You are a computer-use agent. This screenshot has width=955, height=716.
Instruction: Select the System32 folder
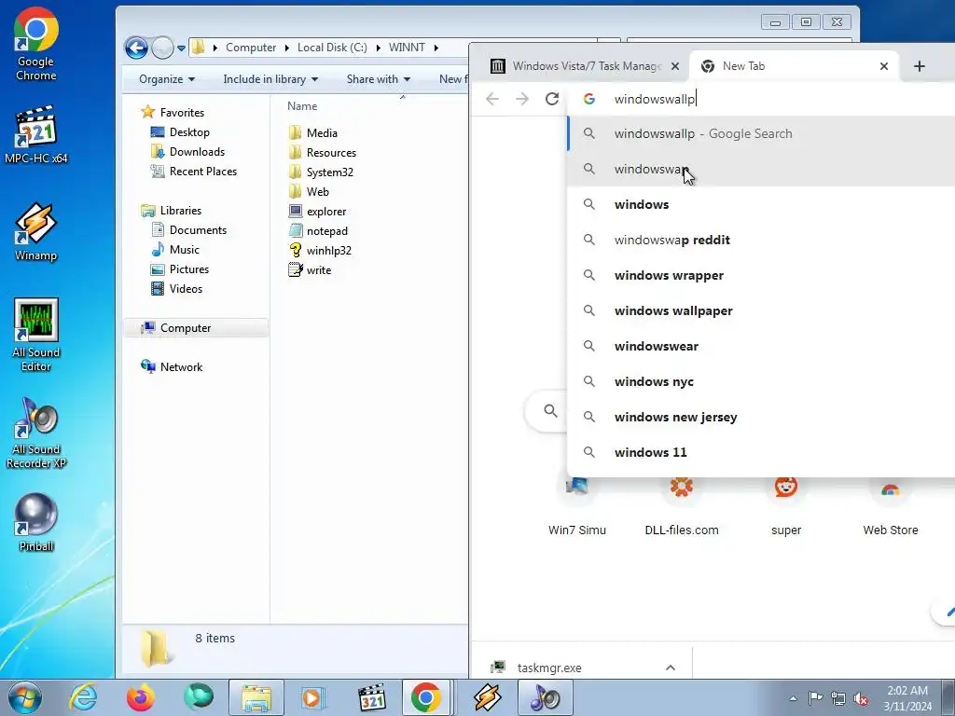pyautogui.click(x=321, y=172)
